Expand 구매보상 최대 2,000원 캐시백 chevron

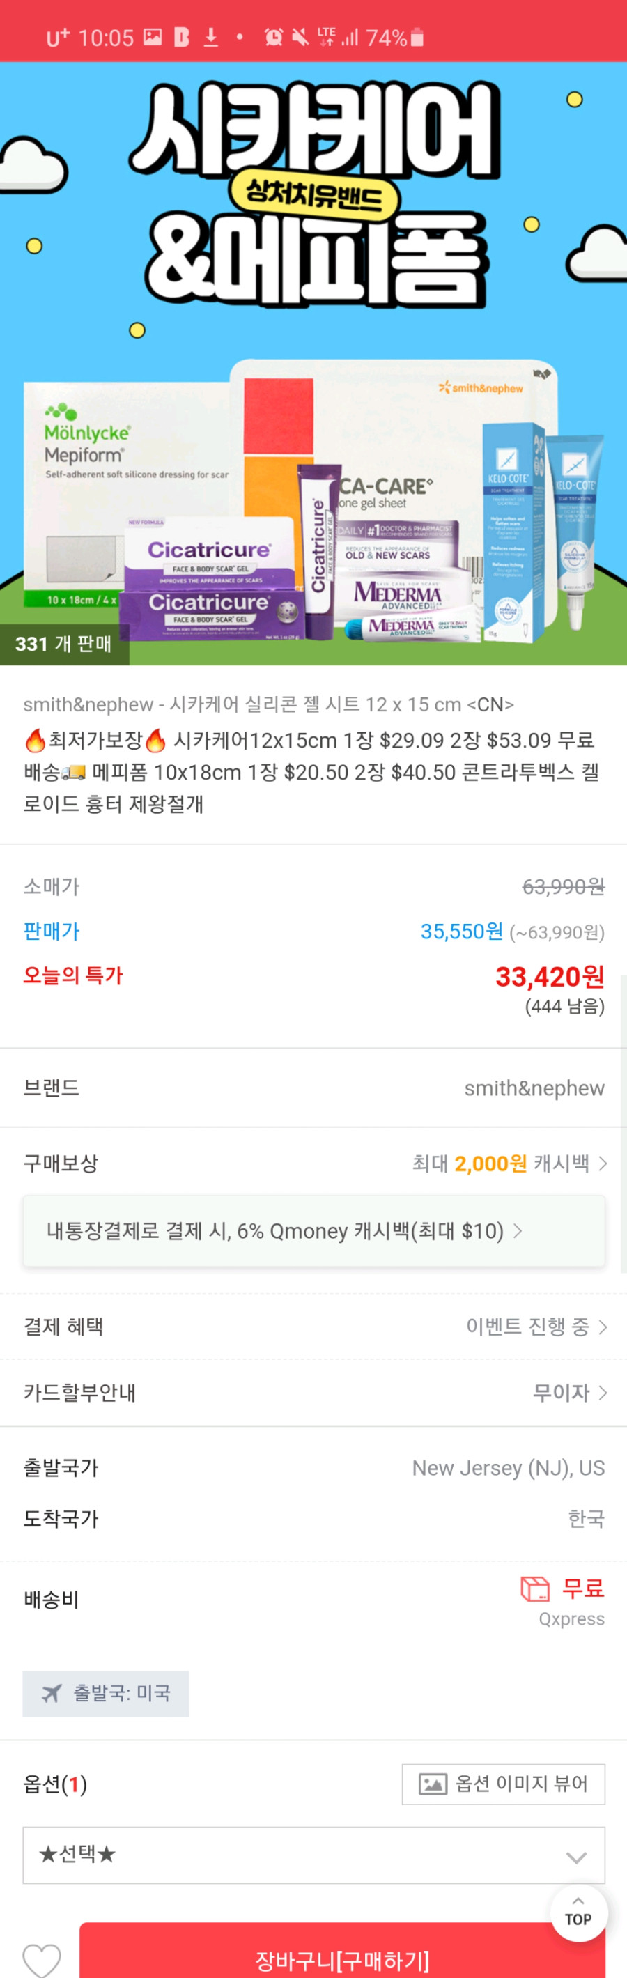(x=603, y=1164)
